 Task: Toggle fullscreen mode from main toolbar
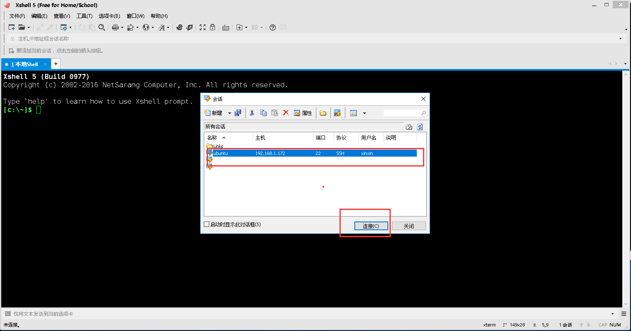[x=203, y=27]
